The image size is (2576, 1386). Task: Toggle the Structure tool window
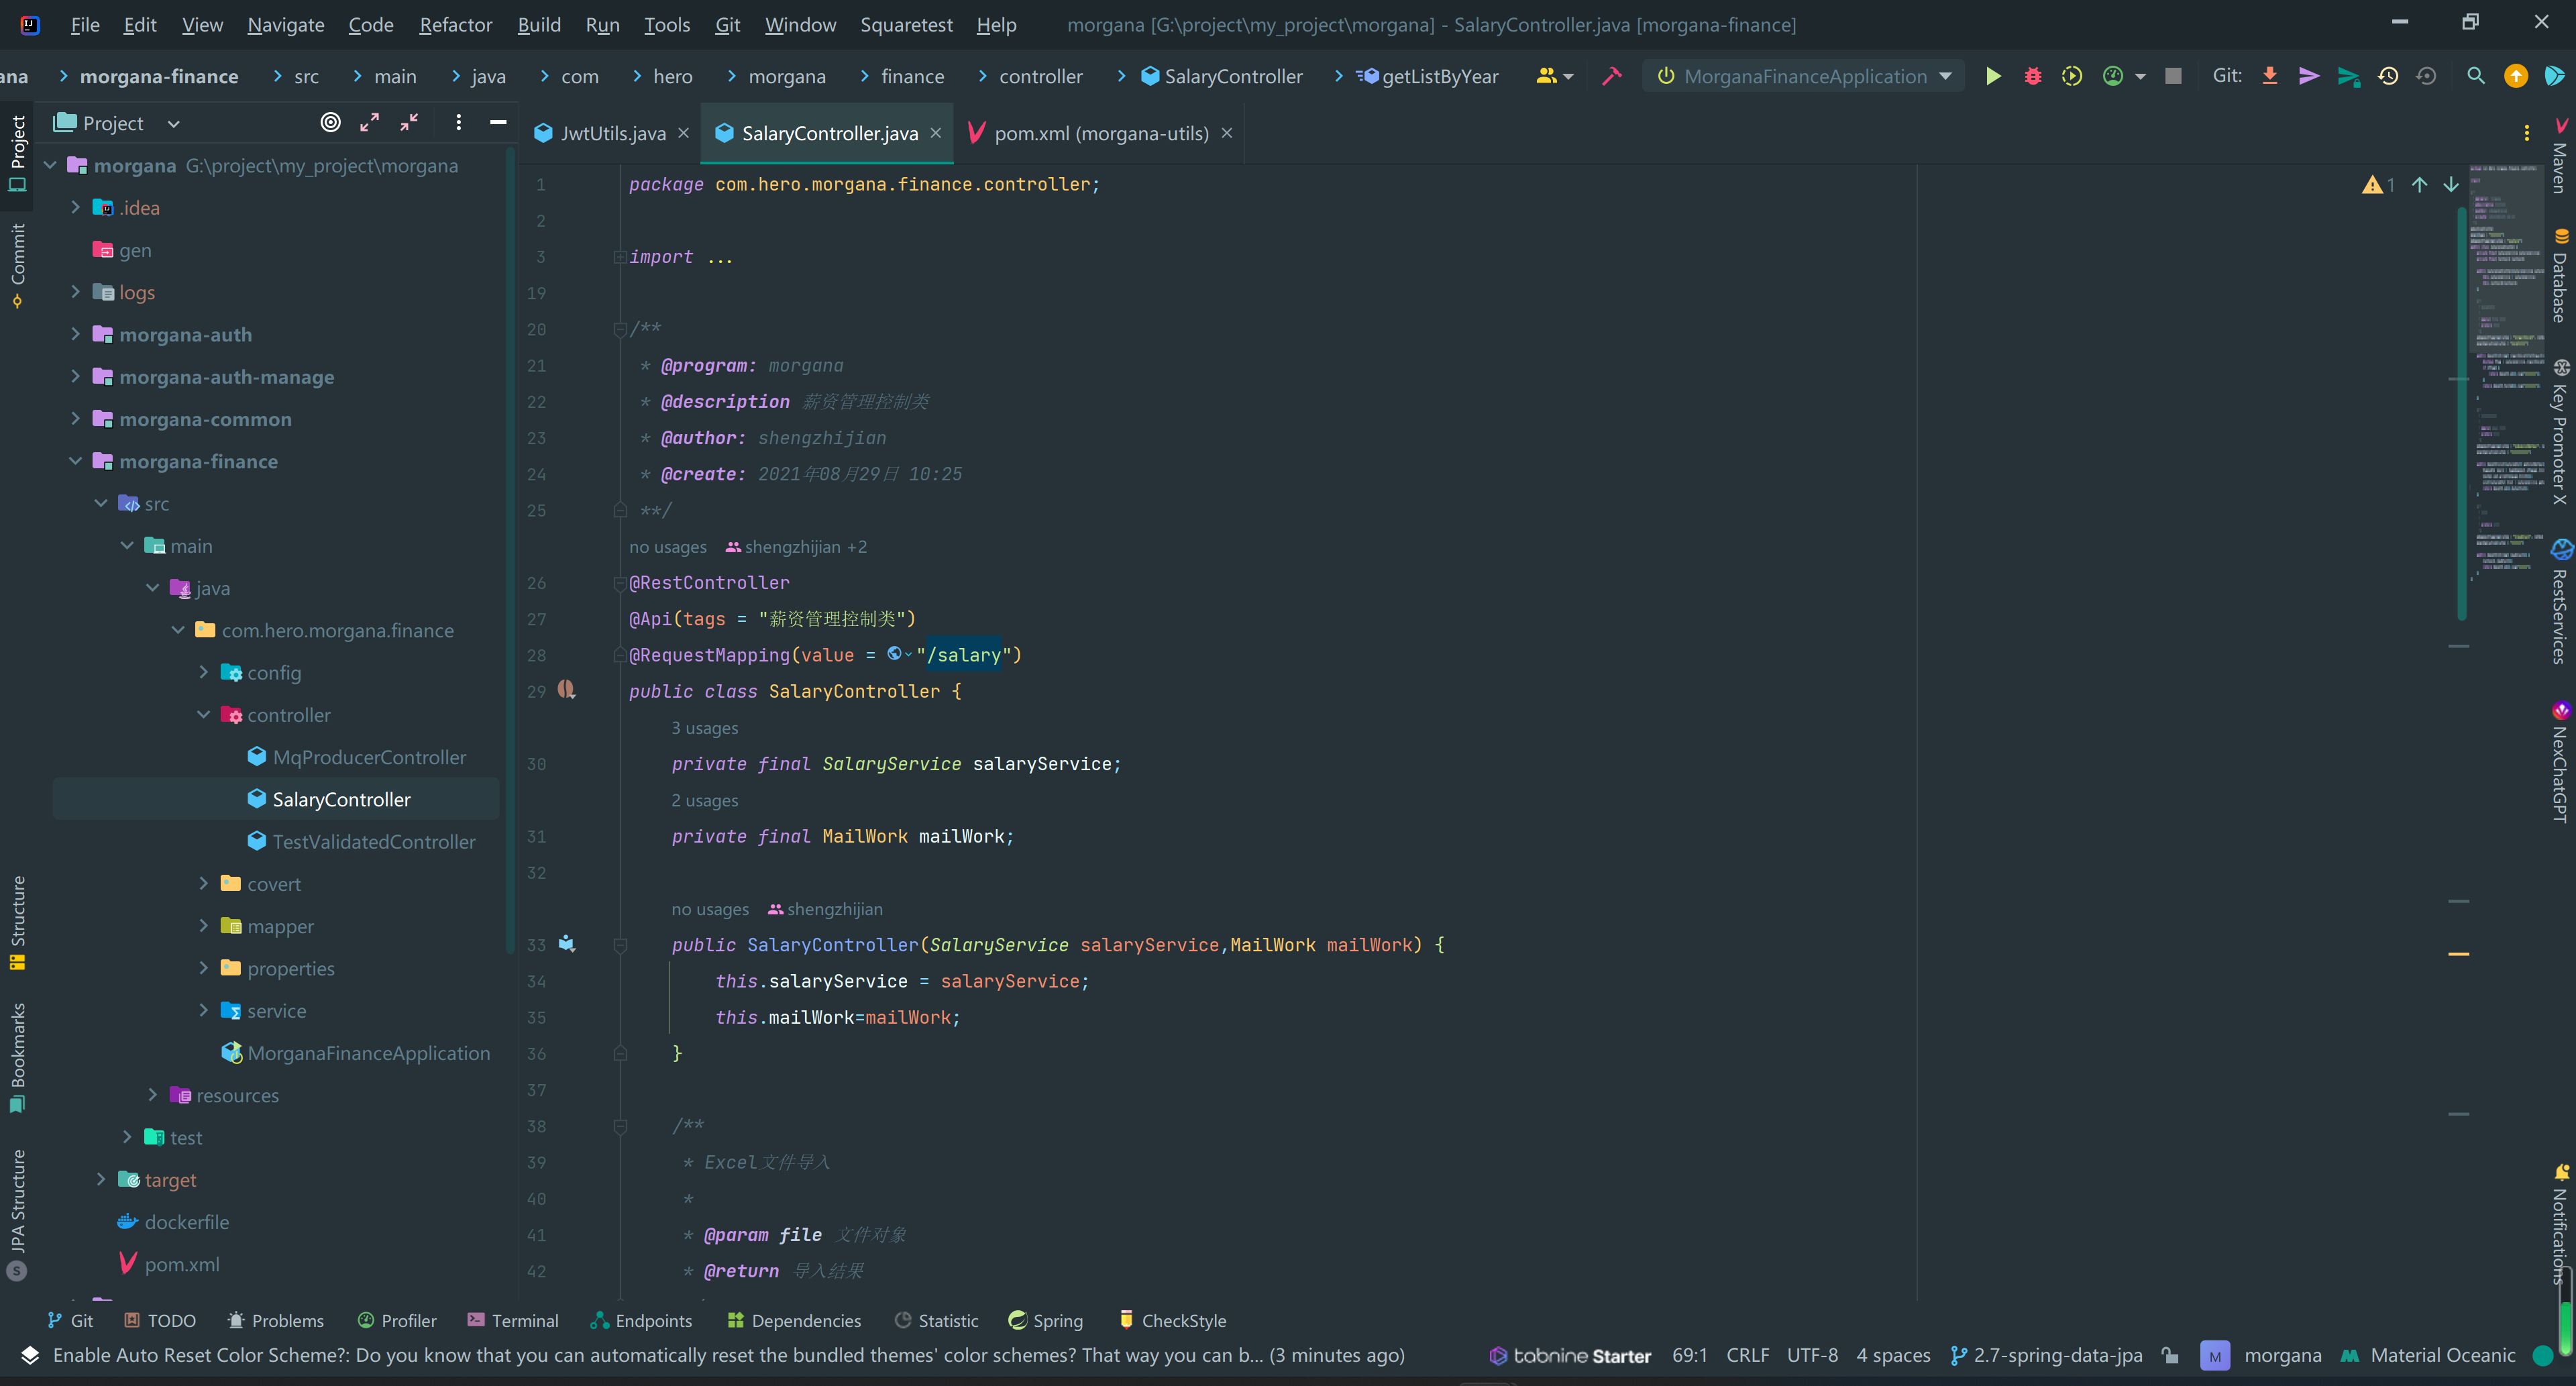[x=17, y=923]
